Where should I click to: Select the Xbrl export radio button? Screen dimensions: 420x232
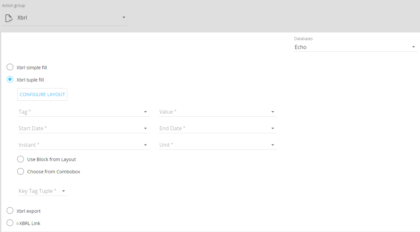click(x=10, y=211)
